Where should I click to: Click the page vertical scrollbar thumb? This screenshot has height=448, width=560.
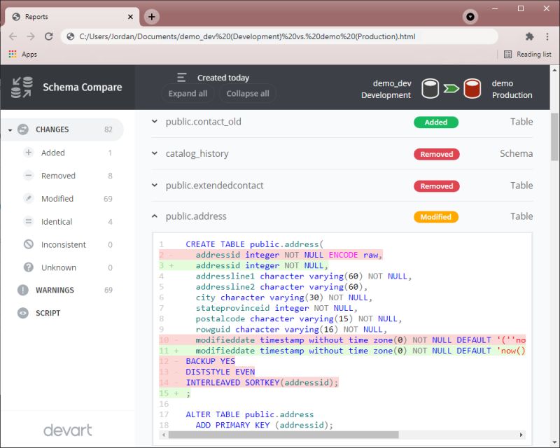pos(554,136)
